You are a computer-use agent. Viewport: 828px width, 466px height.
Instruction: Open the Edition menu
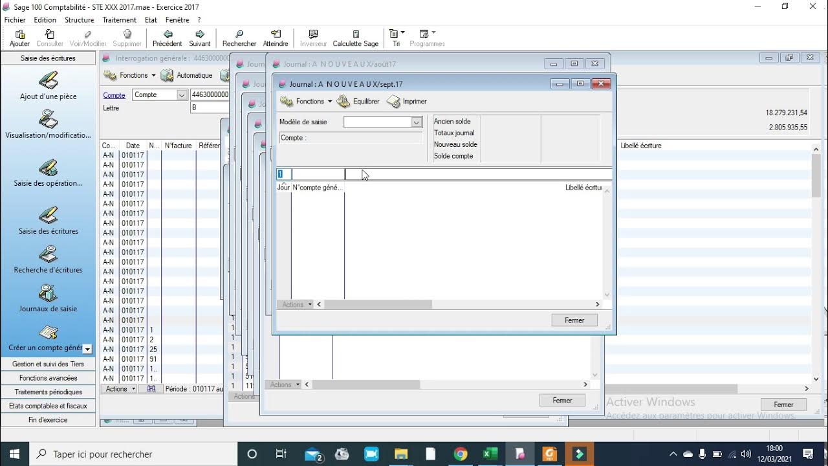coord(45,20)
